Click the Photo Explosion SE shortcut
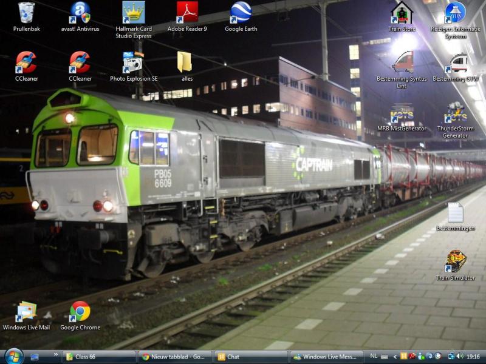486x364 pixels. pyautogui.click(x=134, y=67)
